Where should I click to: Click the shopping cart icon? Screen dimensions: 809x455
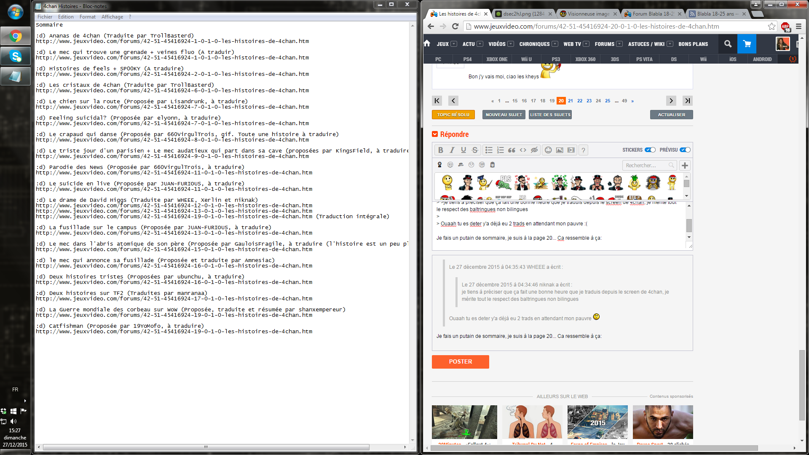coord(747,44)
